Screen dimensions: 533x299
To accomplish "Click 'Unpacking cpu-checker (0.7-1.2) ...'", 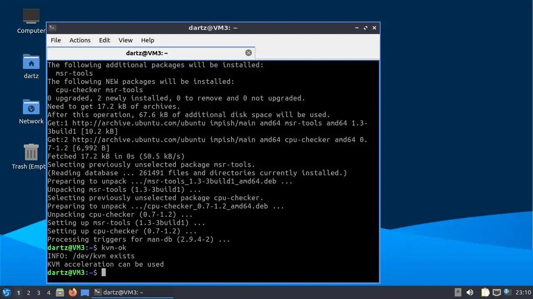I will pos(120,214).
